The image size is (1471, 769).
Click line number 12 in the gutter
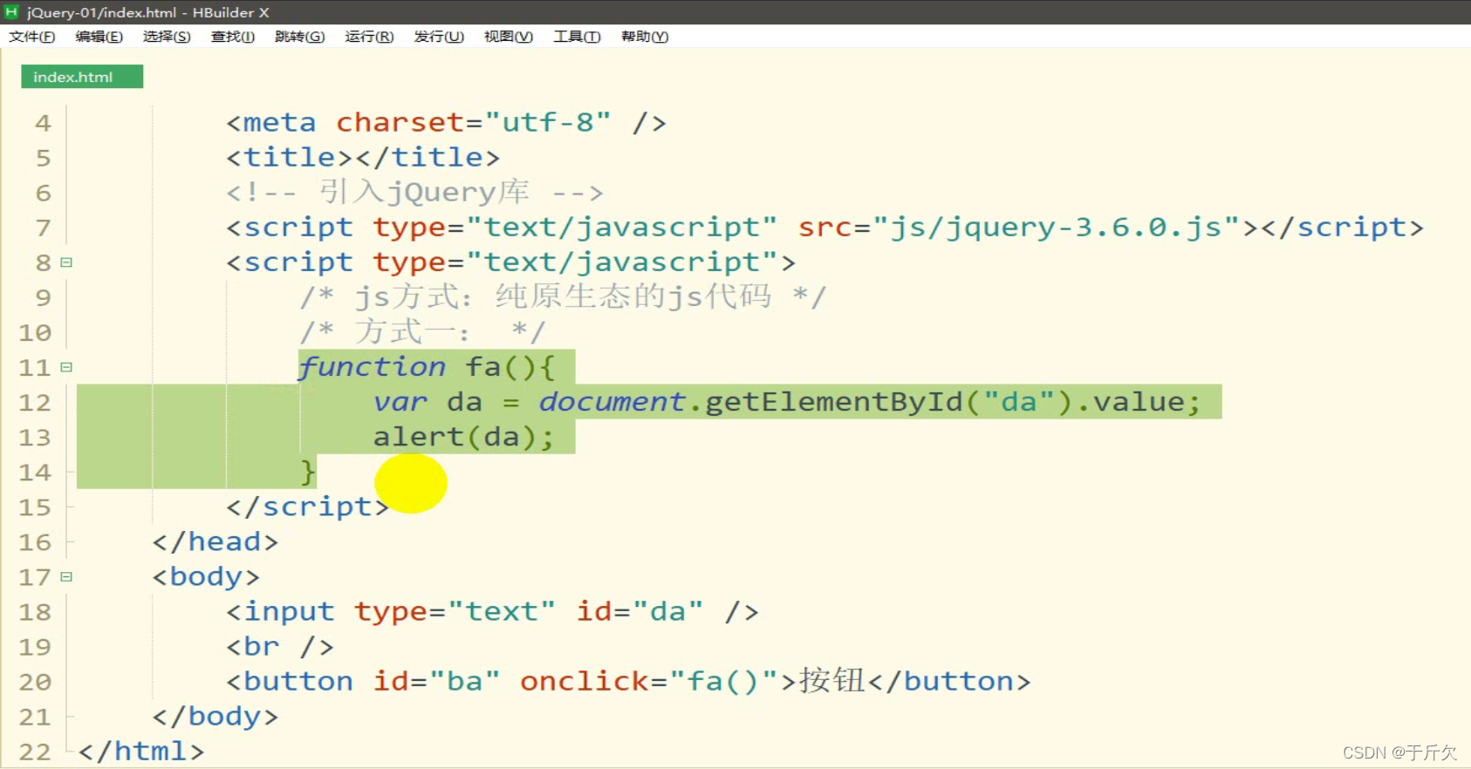pyautogui.click(x=35, y=402)
